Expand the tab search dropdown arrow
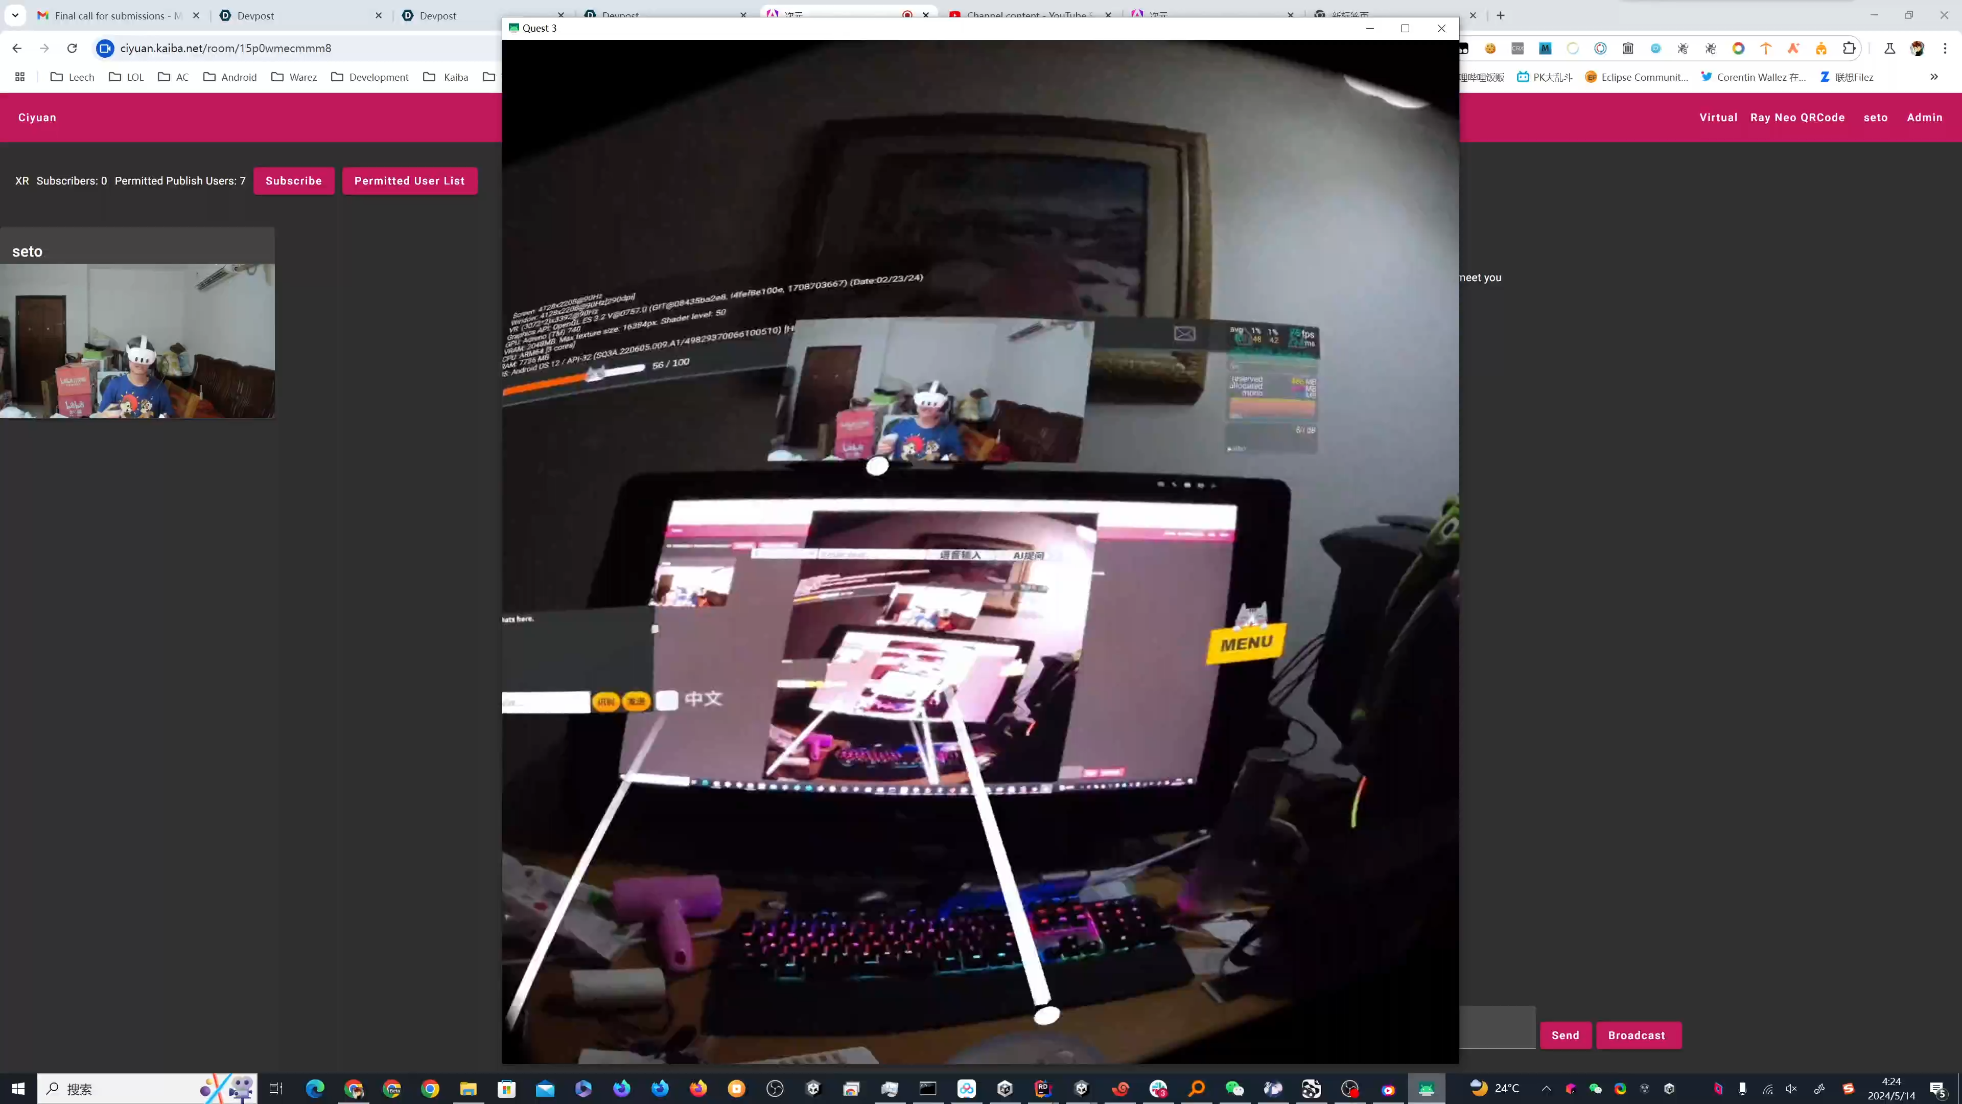Viewport: 1962px width, 1104px height. click(x=14, y=15)
